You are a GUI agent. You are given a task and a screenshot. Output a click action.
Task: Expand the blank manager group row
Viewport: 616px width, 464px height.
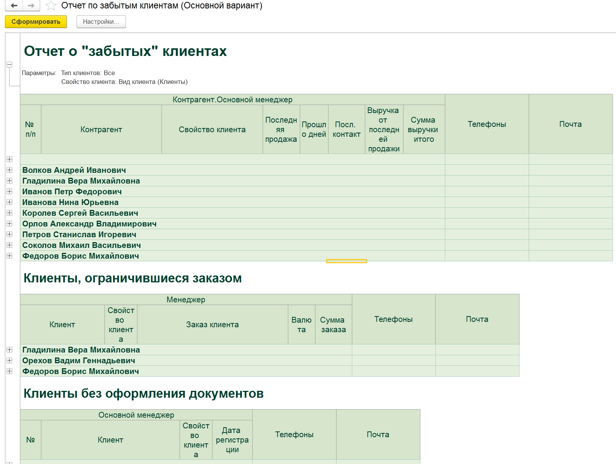point(10,159)
